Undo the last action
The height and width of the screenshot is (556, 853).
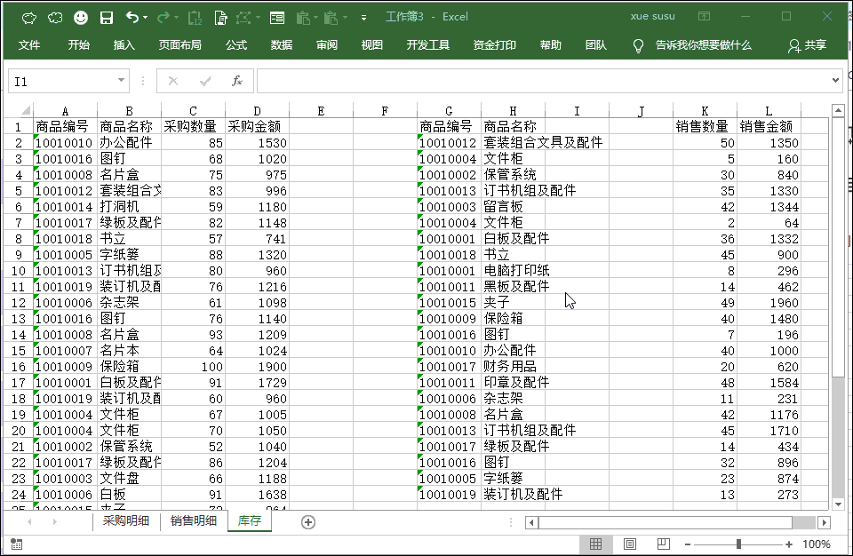tap(132, 18)
